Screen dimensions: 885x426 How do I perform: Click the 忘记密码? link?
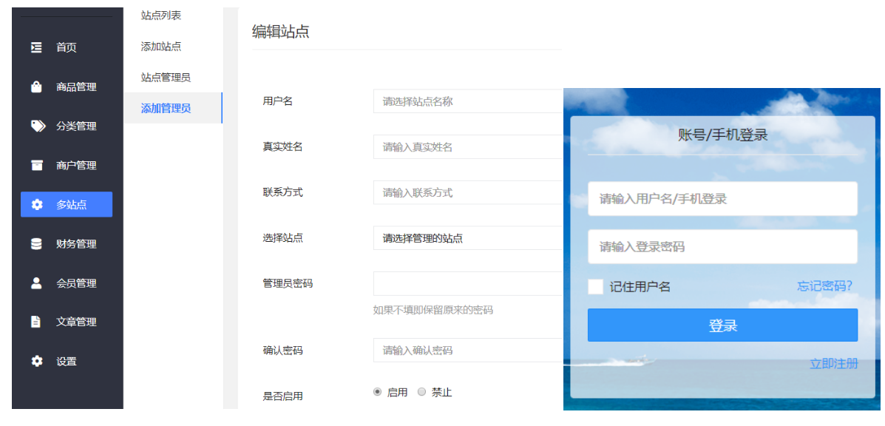tap(824, 286)
